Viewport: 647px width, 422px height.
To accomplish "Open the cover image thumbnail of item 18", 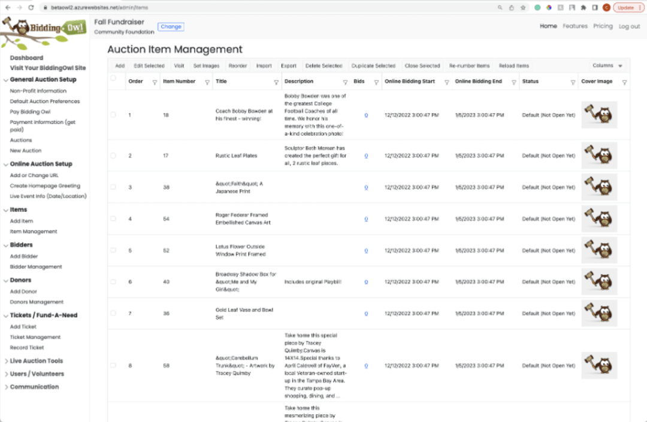I will click(x=599, y=114).
